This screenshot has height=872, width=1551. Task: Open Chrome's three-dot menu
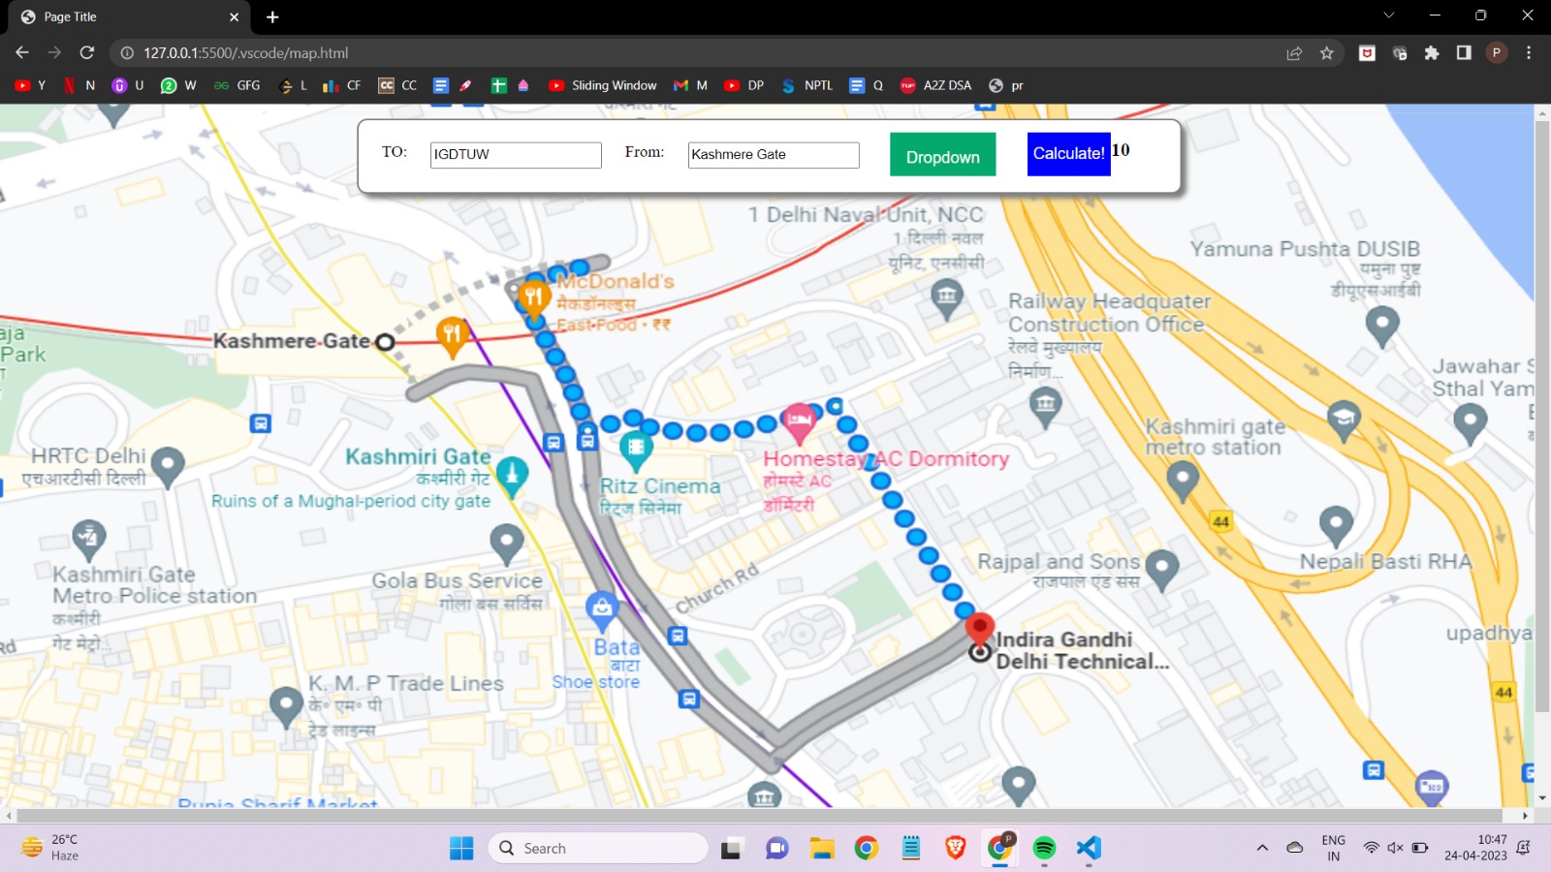pos(1530,53)
